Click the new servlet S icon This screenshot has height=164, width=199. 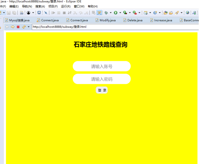pos(155,13)
